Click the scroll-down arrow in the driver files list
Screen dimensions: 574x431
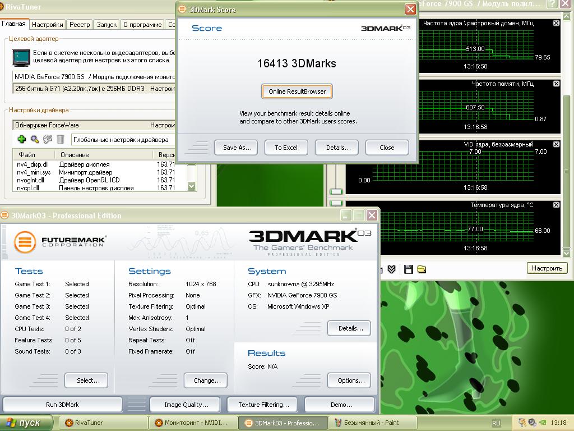pyautogui.click(x=192, y=186)
